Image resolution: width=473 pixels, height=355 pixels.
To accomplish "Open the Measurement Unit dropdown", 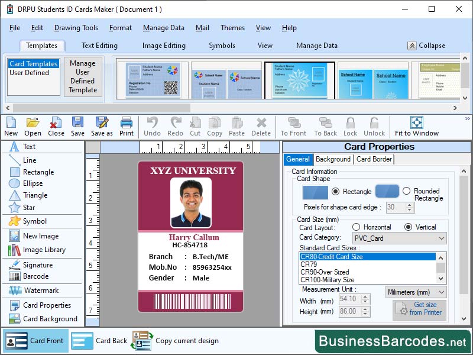I will pos(415,292).
